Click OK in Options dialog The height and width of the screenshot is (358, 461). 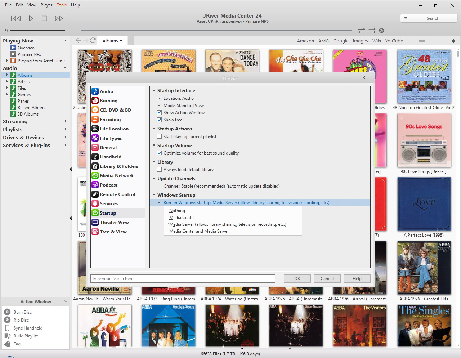[x=297, y=279]
